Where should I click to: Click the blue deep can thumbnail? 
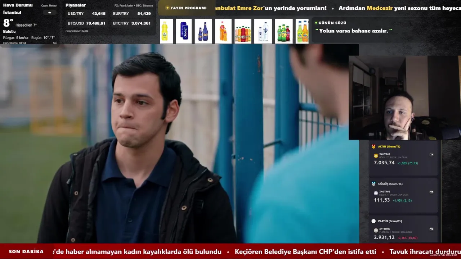click(x=184, y=31)
